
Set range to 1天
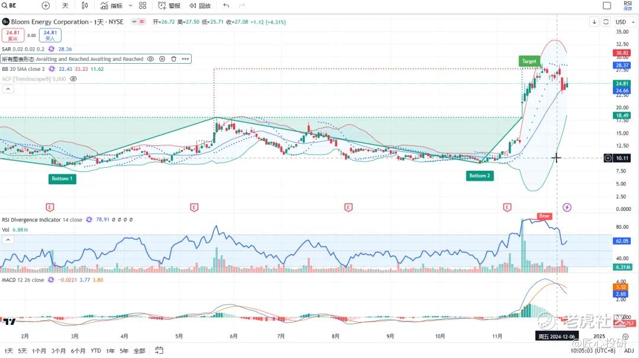coord(8,351)
